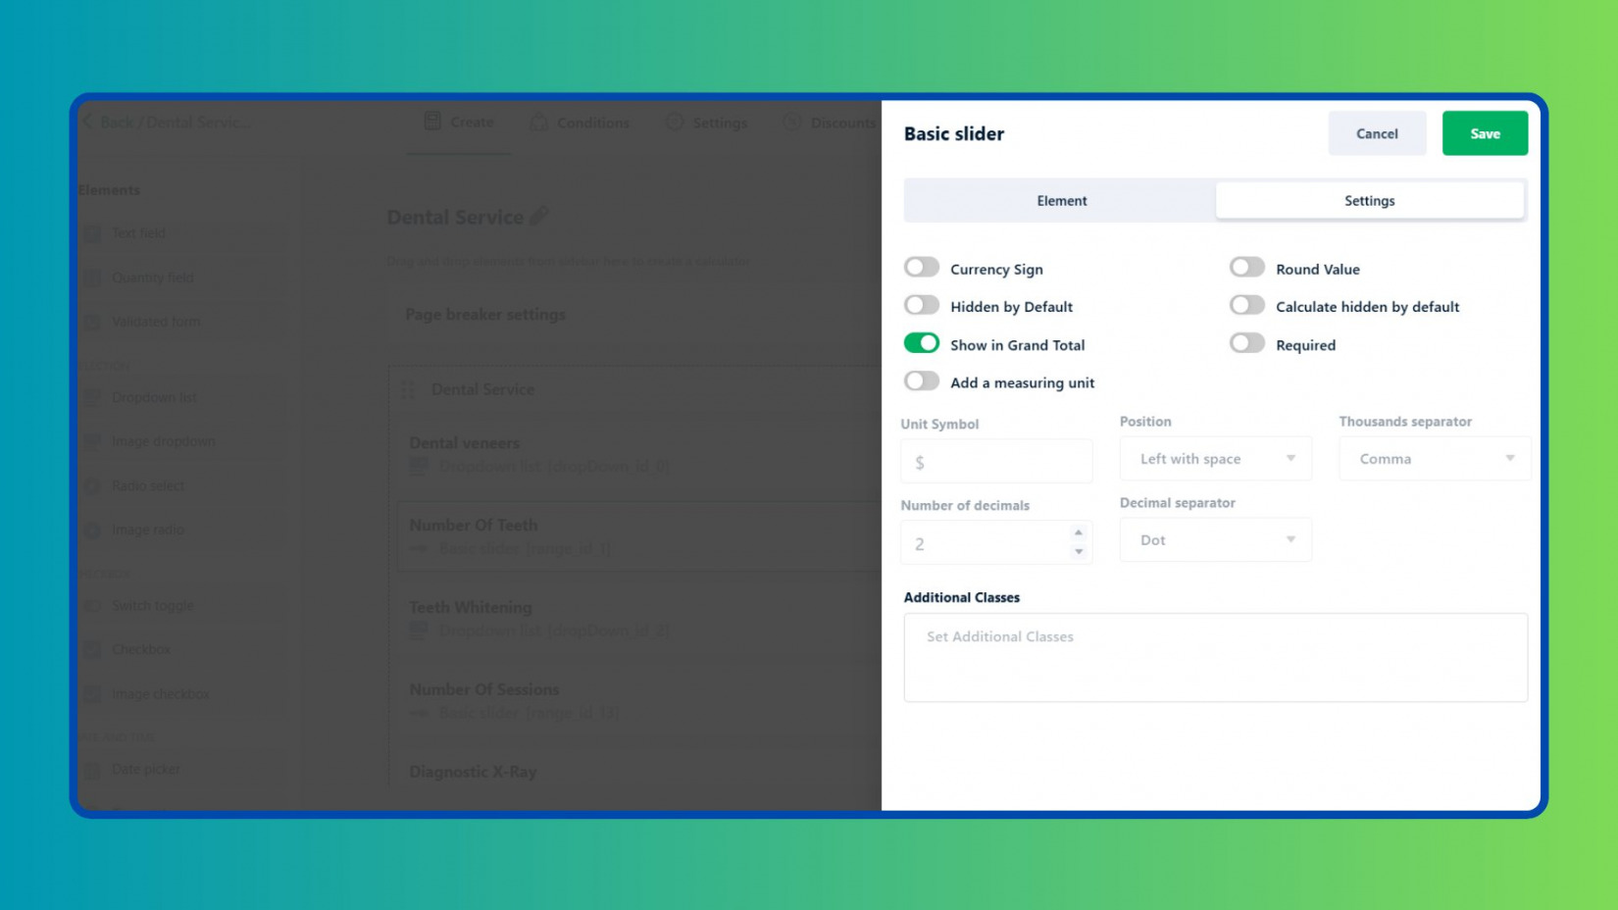Click the back arrow to Dental Service
This screenshot has width=1618, height=910.
point(88,122)
